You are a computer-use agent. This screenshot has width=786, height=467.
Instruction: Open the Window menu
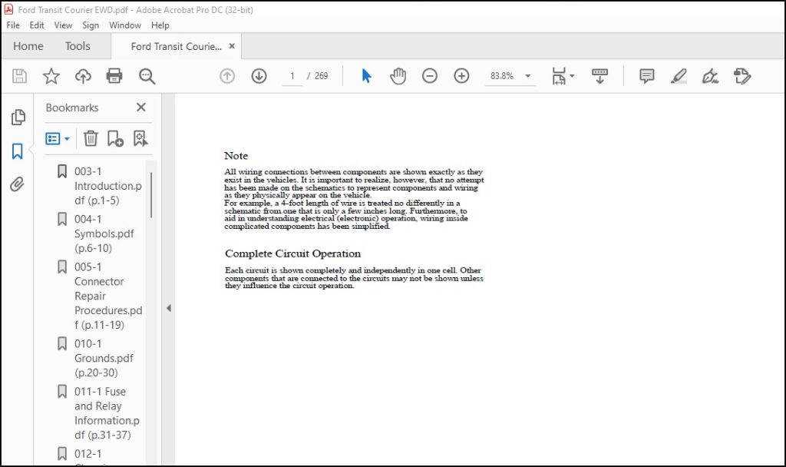tap(125, 25)
